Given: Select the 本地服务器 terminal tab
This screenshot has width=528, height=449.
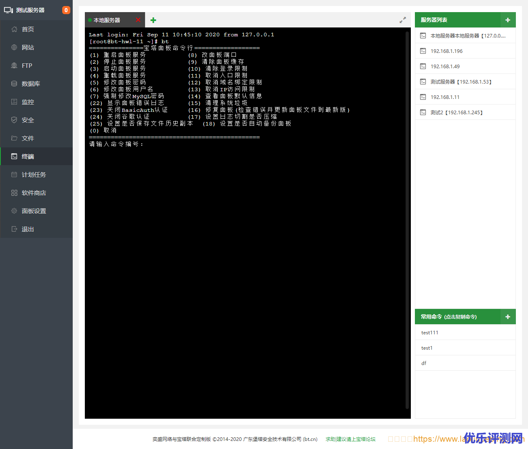Looking at the screenshot, I should (x=107, y=20).
